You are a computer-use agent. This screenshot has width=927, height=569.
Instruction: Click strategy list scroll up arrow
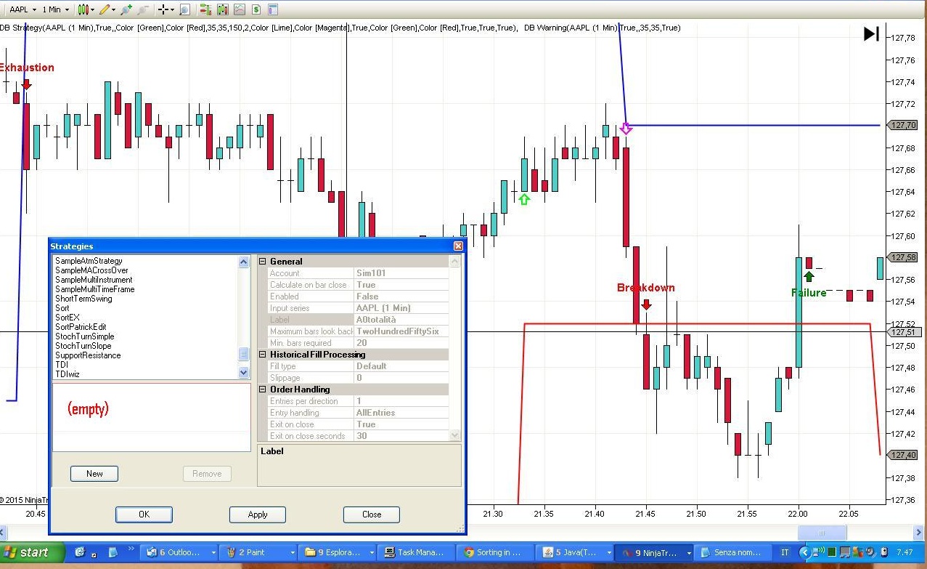(x=244, y=262)
